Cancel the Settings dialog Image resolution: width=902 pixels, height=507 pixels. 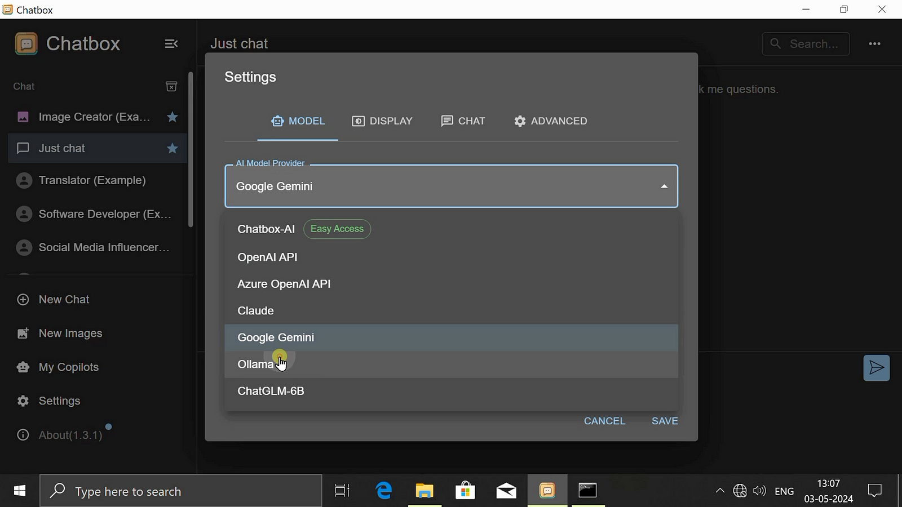(604, 421)
